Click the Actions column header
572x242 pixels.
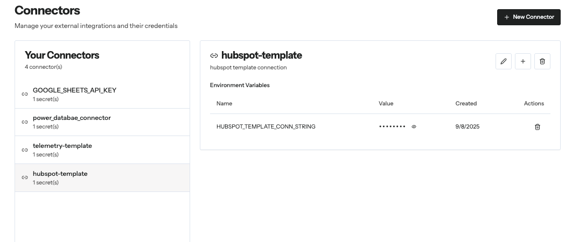[x=534, y=103]
